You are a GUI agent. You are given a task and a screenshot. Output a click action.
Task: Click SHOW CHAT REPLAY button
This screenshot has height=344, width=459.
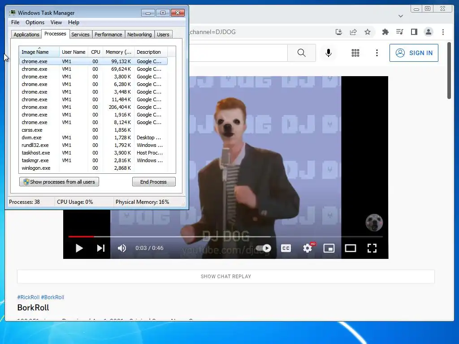(226, 276)
